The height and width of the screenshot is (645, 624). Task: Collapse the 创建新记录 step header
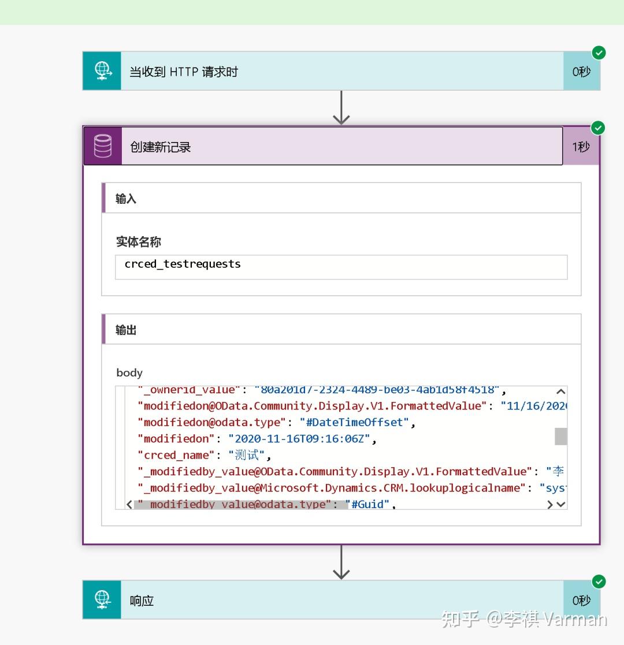[x=323, y=146]
